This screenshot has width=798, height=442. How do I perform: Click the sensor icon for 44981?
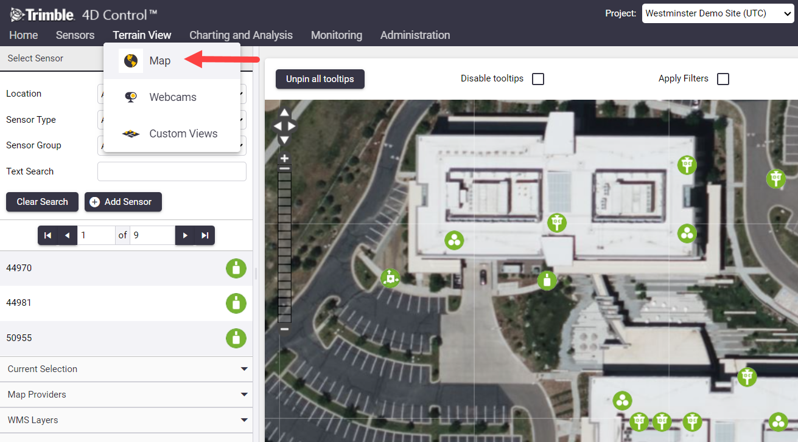click(236, 303)
